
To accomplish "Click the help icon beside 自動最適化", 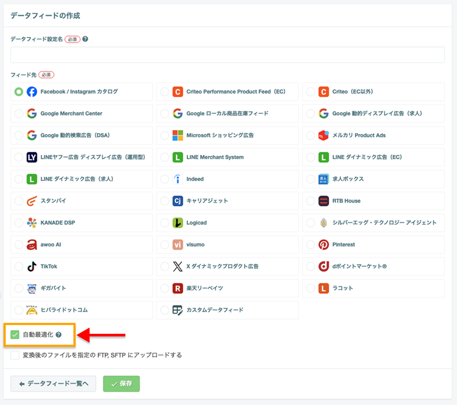I will point(59,335).
